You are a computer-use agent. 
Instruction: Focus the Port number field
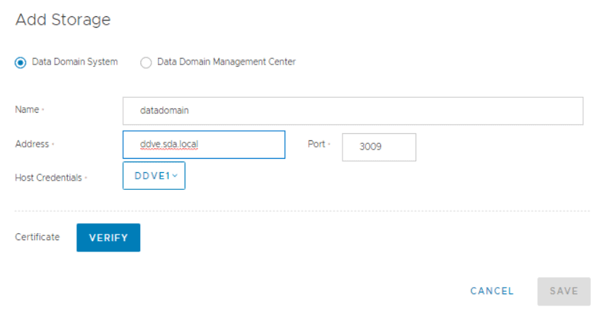[x=379, y=147]
